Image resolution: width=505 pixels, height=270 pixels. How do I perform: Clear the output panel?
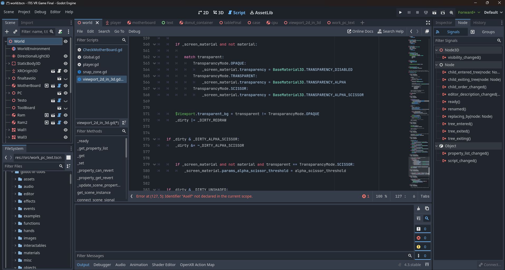(419, 208)
